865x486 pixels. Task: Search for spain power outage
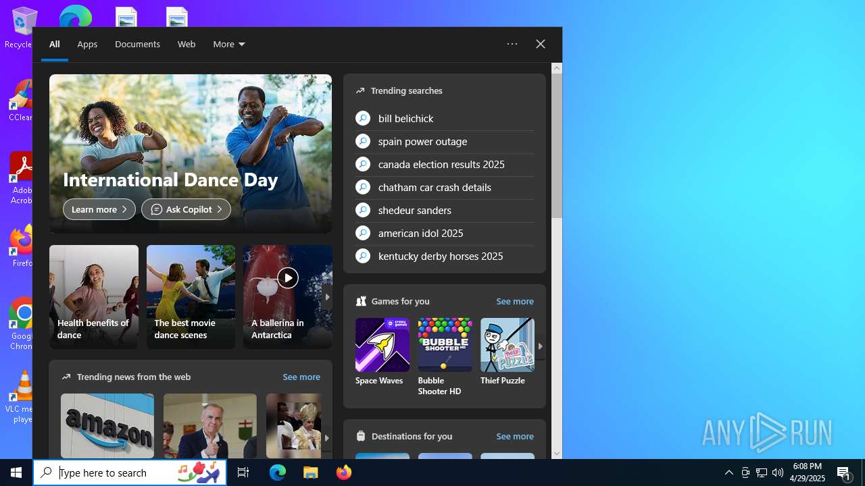tap(445, 141)
